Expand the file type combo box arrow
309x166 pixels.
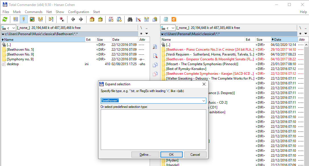pyautogui.click(x=203, y=101)
